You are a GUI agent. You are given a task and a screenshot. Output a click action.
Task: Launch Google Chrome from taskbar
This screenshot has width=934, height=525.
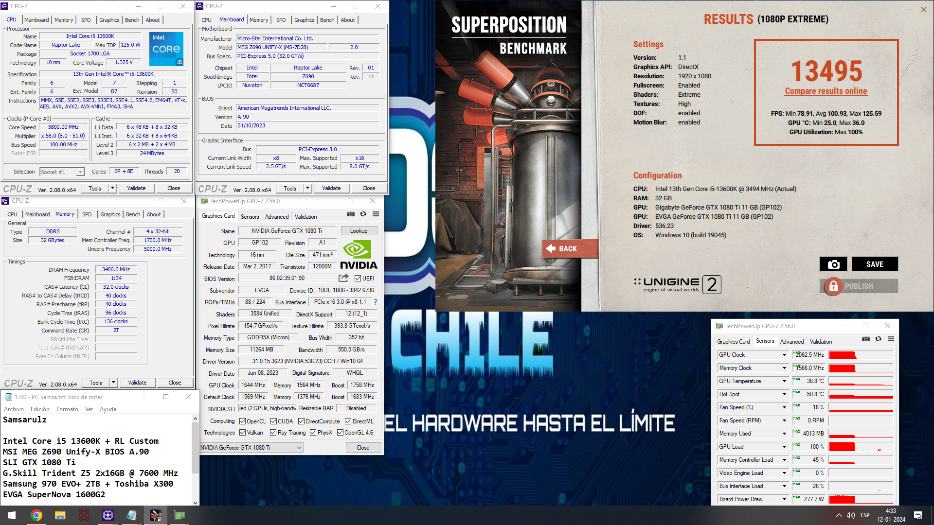[x=36, y=515]
